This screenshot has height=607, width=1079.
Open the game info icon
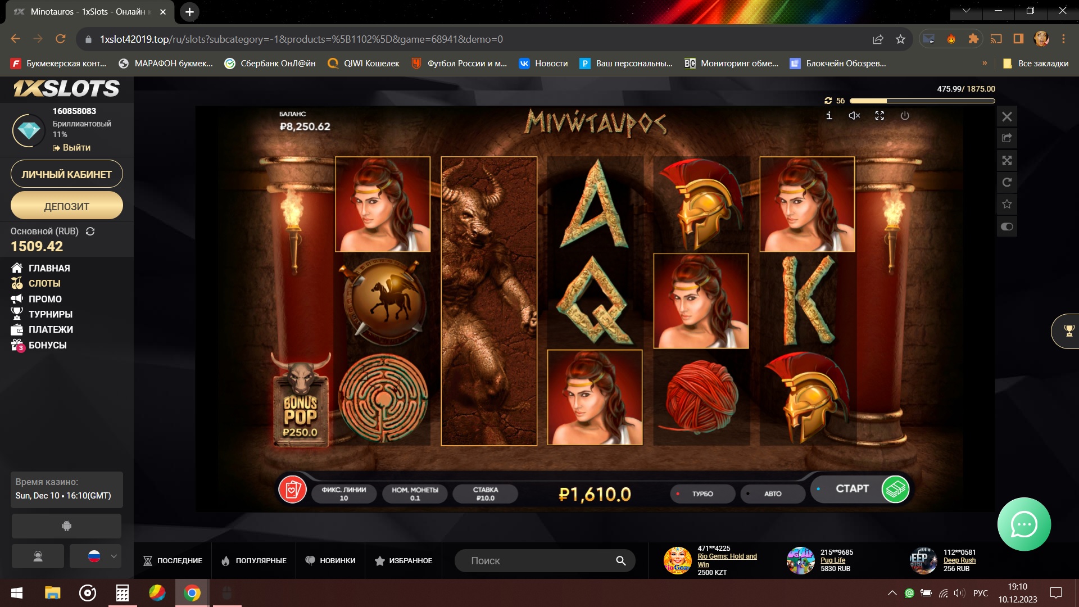coord(829,116)
